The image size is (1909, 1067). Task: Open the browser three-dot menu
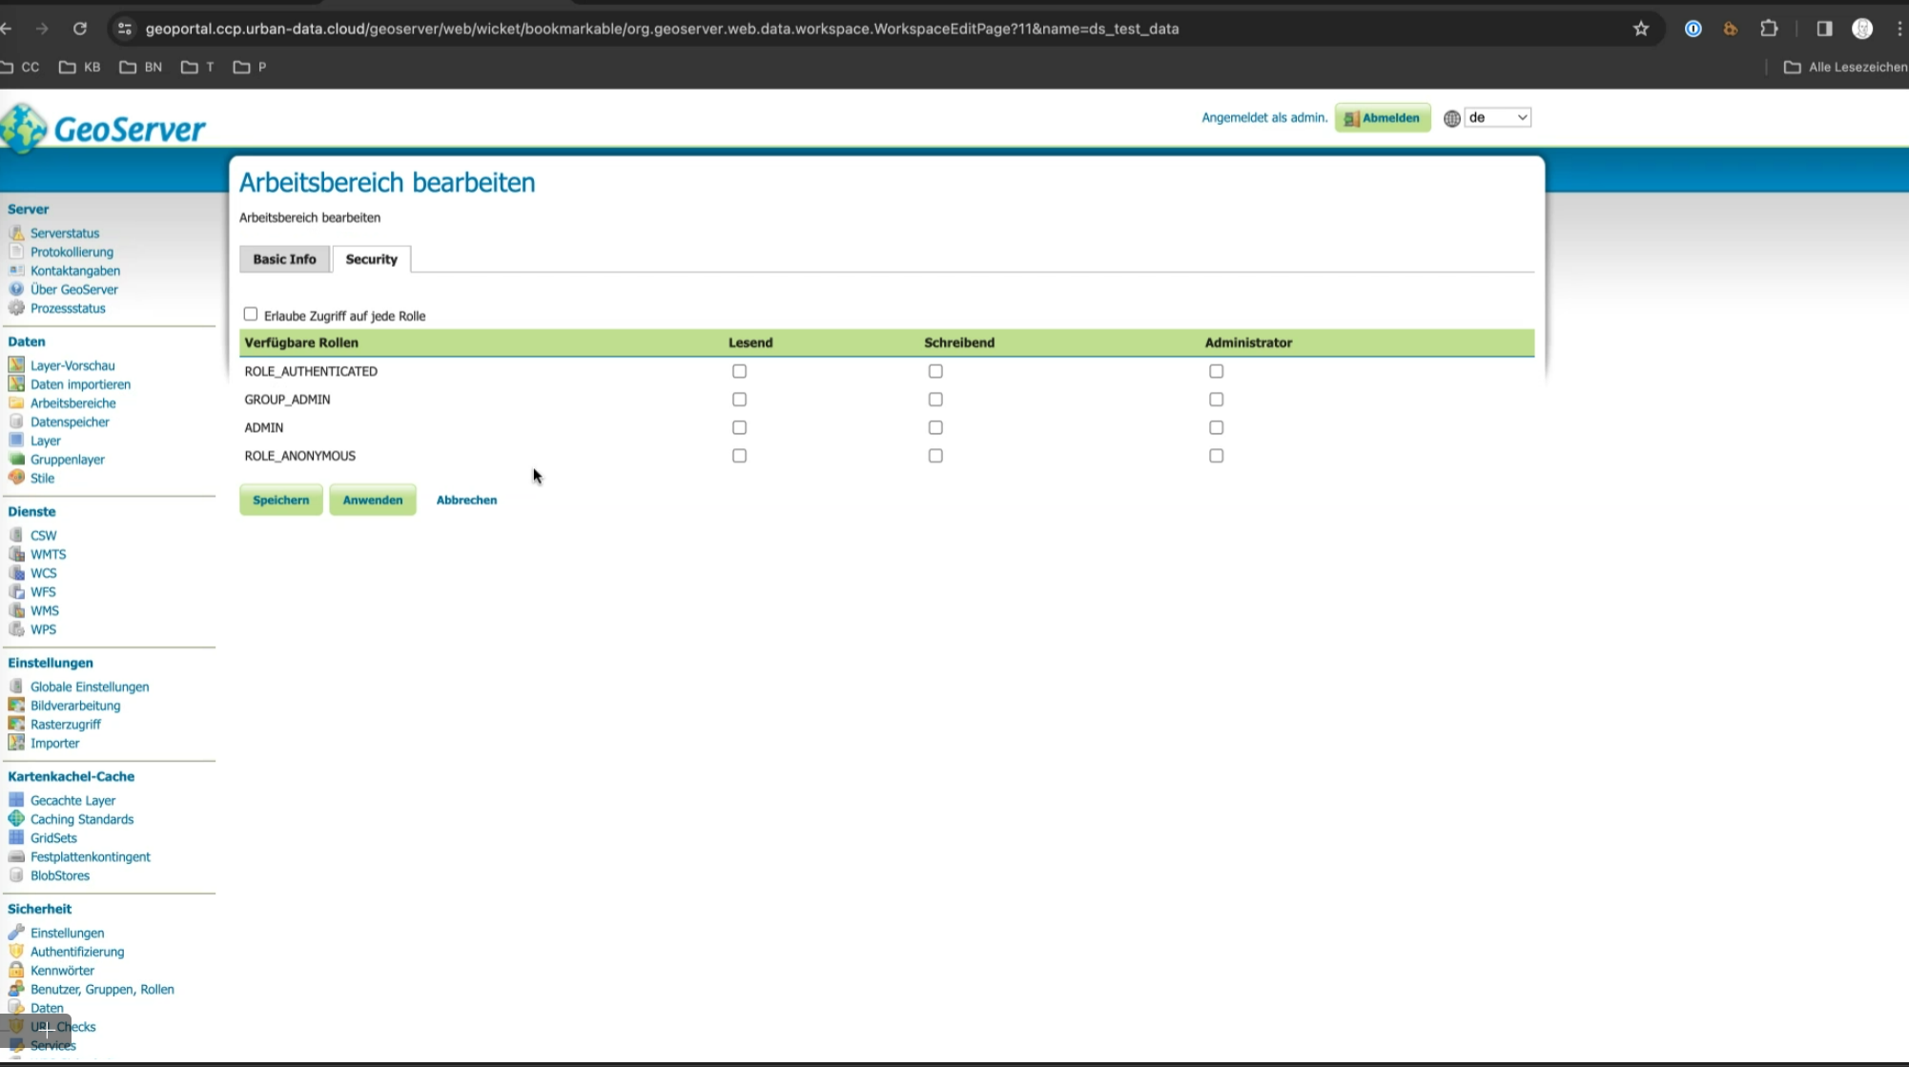[x=1899, y=29]
